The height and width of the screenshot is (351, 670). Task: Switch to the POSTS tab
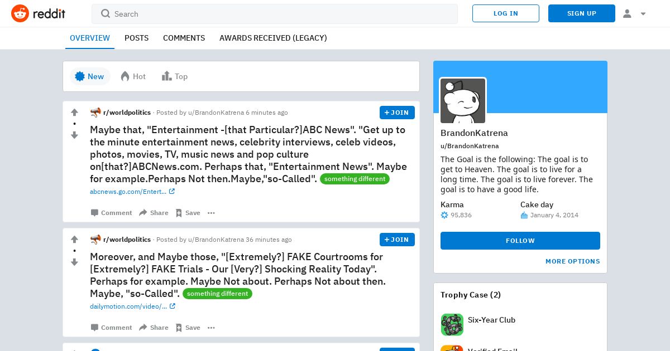point(136,38)
